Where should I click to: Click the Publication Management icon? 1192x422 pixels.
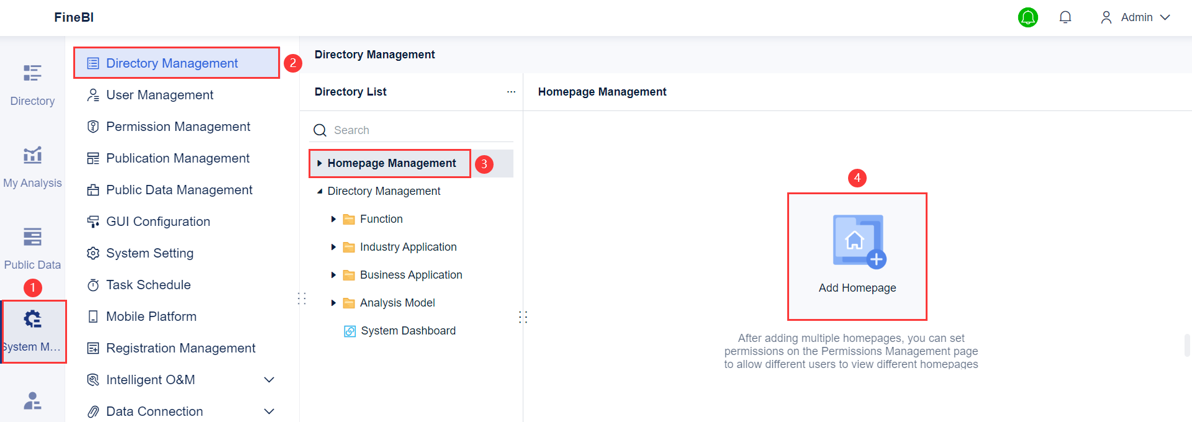(93, 158)
